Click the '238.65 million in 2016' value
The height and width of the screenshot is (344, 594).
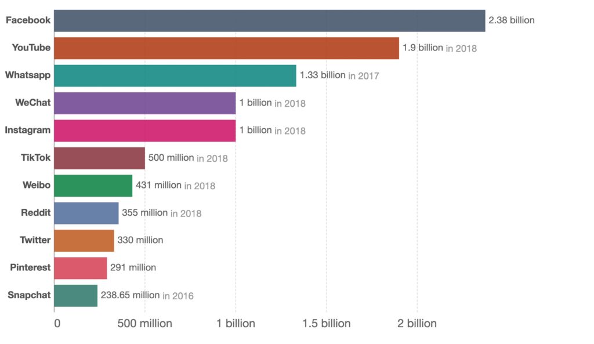coord(147,295)
